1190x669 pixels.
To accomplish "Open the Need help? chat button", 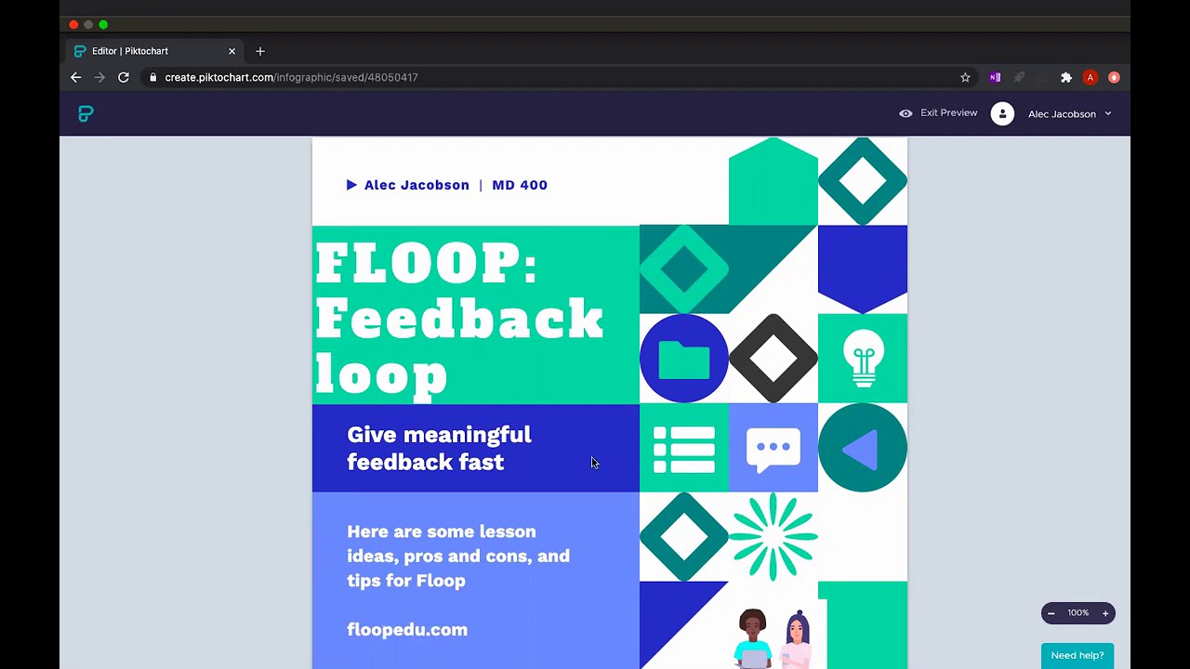I will 1078,655.
